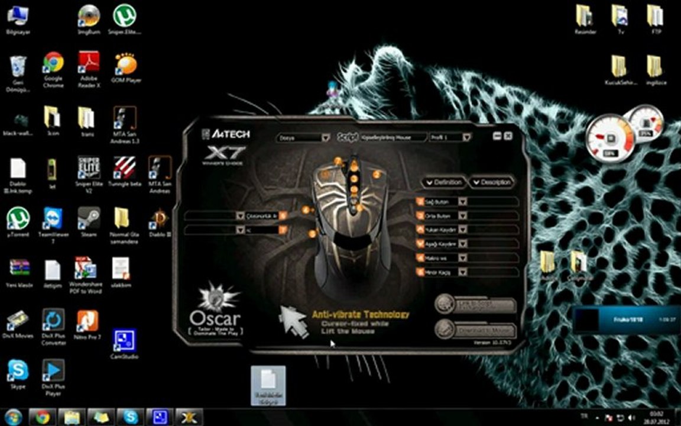
Task: Open the İngilizce desktop folder
Action: point(655,70)
